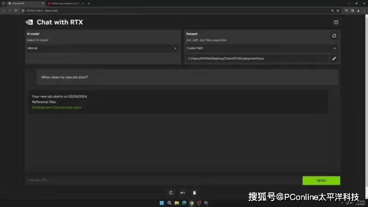Image resolution: width=368 pixels, height=207 pixels.
Task: Open the taskbar search icon
Action: pyautogui.click(x=169, y=203)
